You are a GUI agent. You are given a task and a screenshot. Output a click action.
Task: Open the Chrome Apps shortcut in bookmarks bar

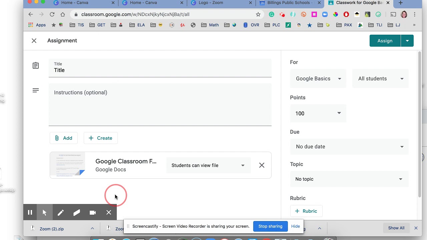click(37, 25)
